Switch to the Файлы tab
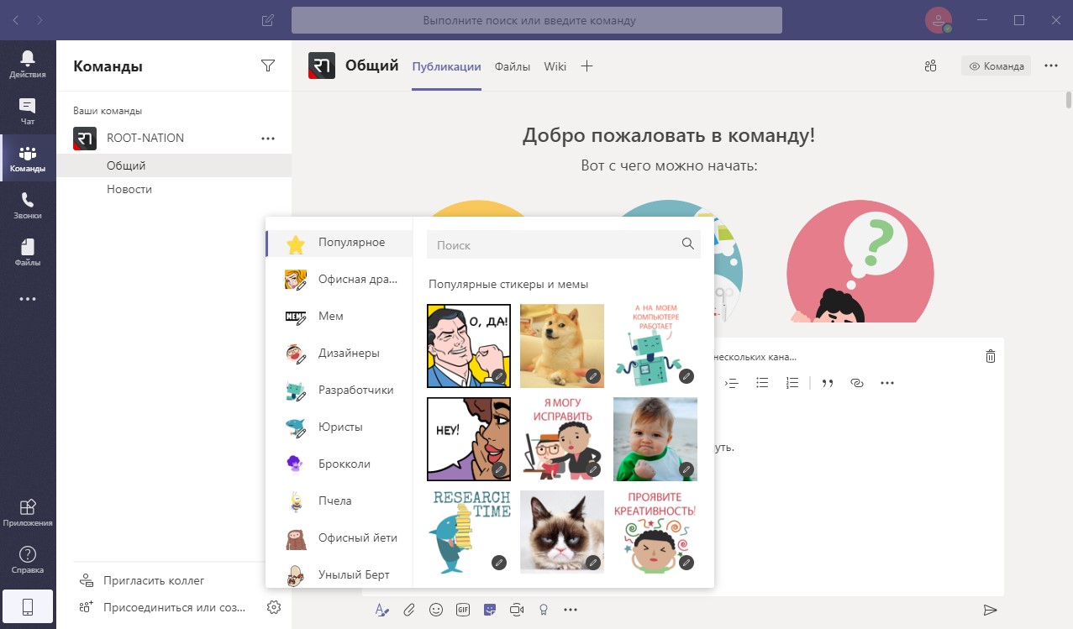 coord(513,66)
